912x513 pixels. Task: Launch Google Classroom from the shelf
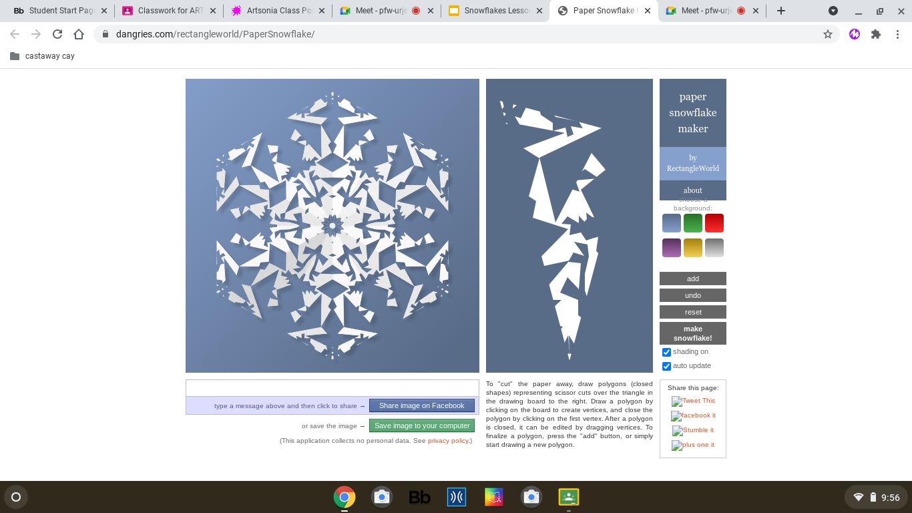coord(568,497)
